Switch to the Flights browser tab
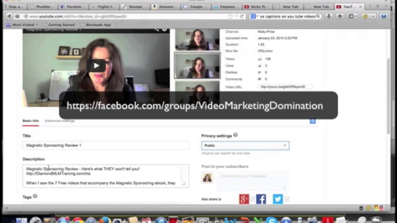 pos(104,7)
